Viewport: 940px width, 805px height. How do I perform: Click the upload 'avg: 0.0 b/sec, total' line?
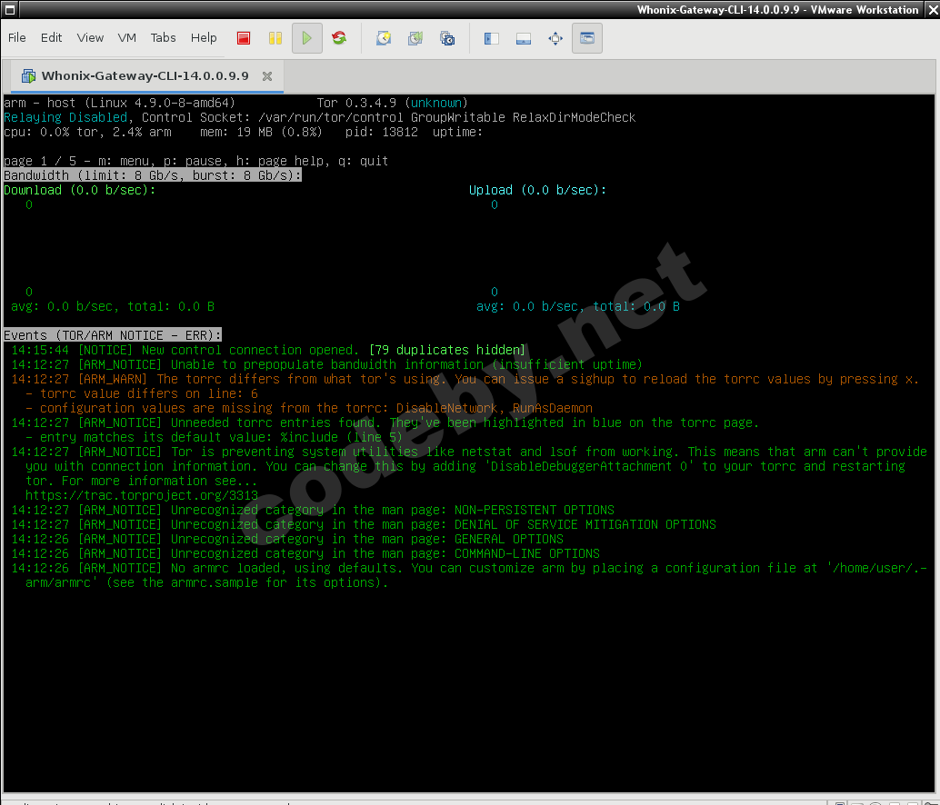(x=578, y=307)
